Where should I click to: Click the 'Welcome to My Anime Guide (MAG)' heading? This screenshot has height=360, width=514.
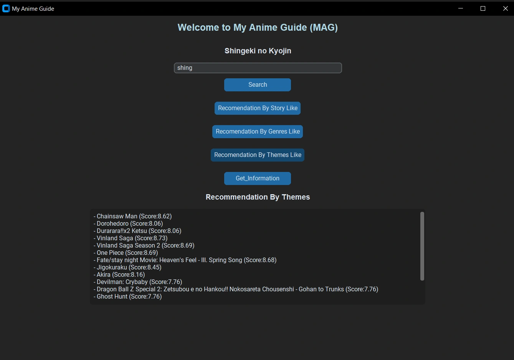tap(258, 28)
